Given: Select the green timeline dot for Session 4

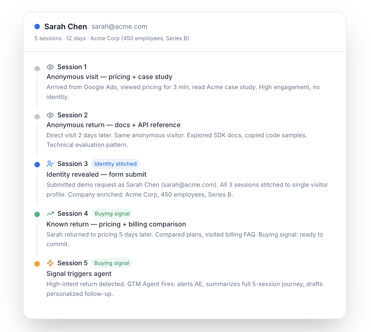Looking at the screenshot, I should pyautogui.click(x=37, y=214).
